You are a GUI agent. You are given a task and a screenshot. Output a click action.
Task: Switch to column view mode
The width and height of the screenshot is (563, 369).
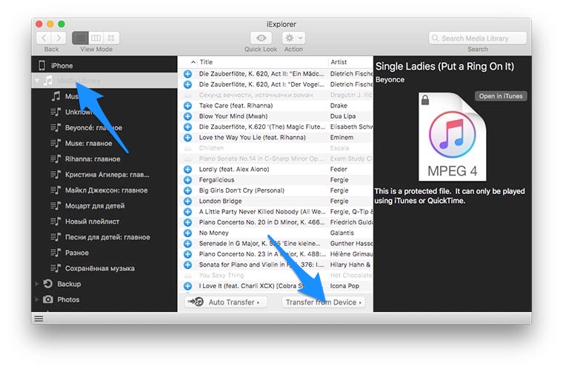pyautogui.click(x=96, y=38)
